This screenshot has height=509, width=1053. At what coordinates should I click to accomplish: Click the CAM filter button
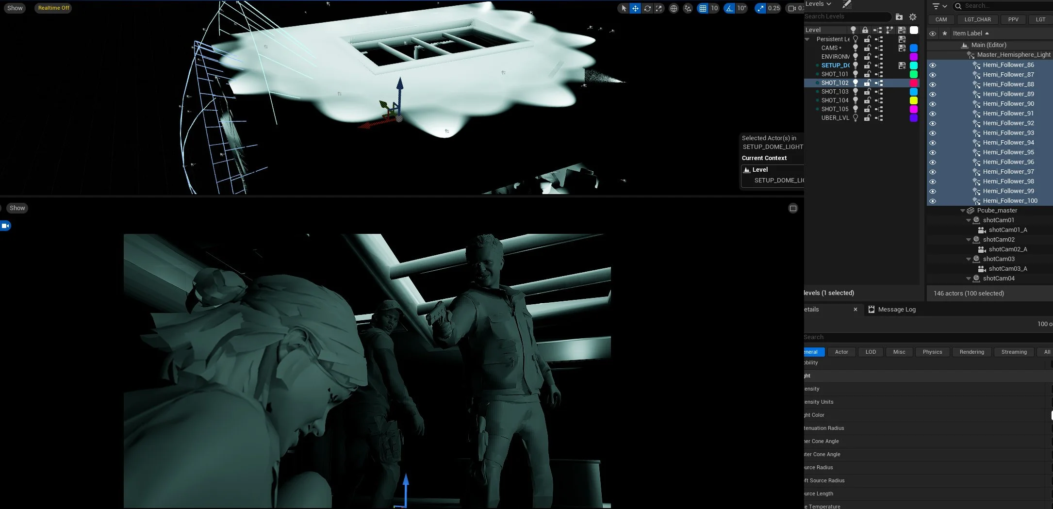tap(941, 20)
